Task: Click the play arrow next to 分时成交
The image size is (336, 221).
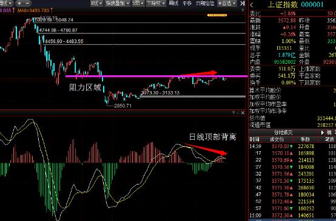Action: pos(322,132)
